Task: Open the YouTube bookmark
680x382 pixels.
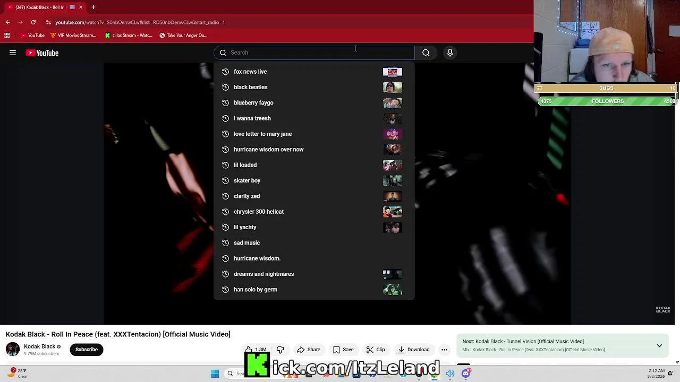Action: pos(33,36)
